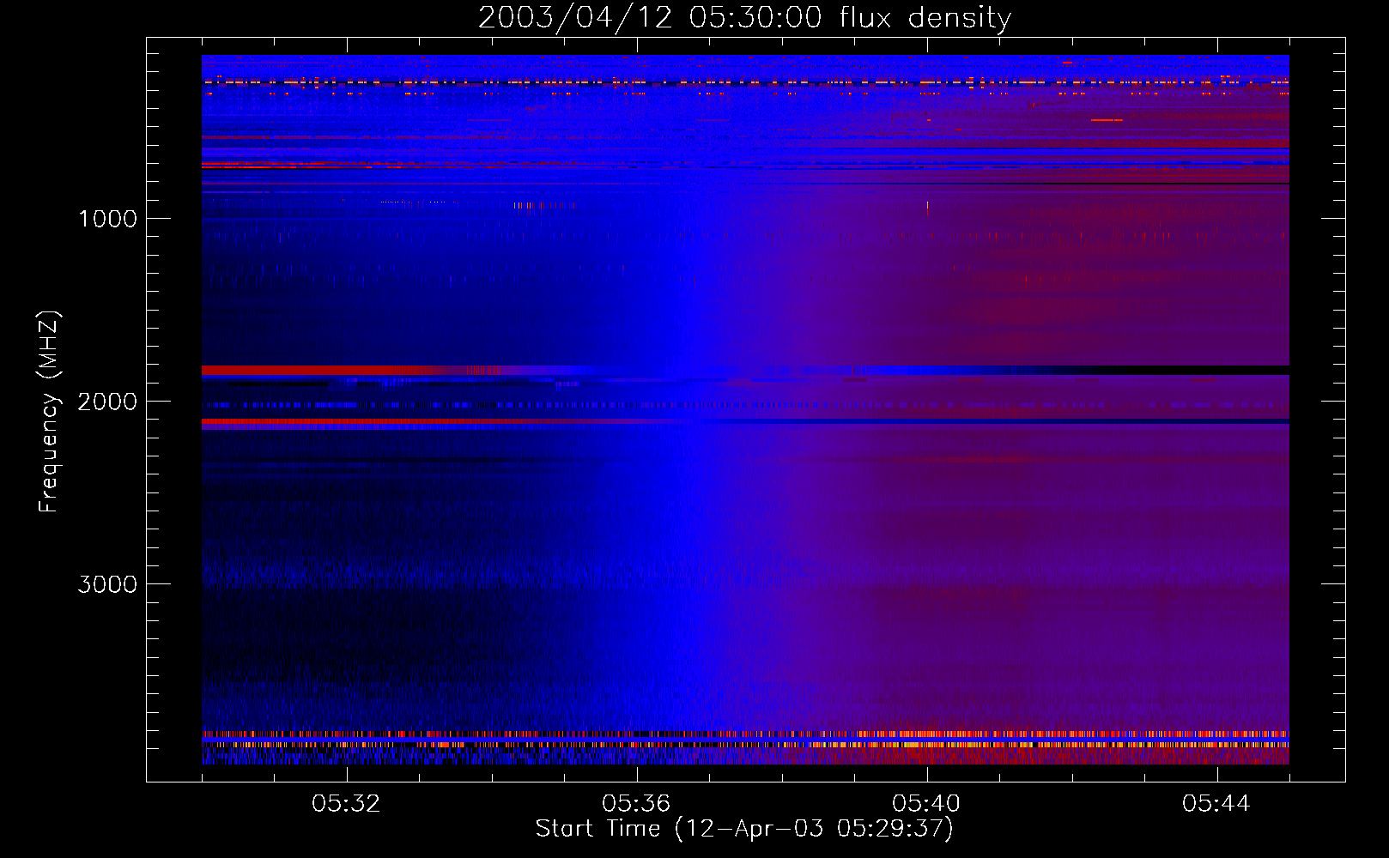Click the 05:32 time tick label
The height and width of the screenshot is (858, 1389).
347,804
